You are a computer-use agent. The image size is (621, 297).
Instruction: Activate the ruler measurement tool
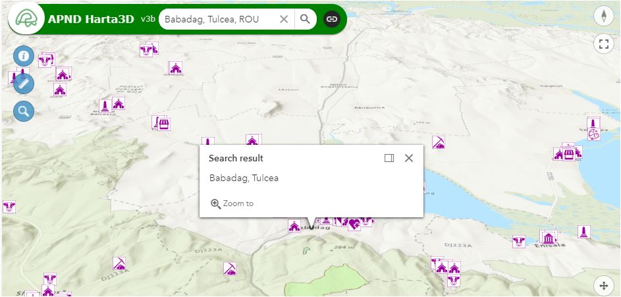[x=24, y=84]
